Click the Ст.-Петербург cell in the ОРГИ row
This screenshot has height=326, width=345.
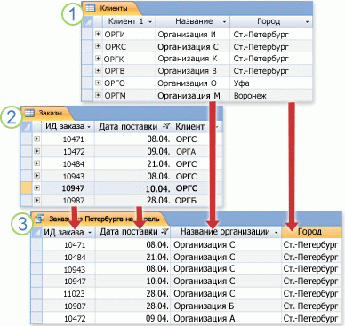271,35
